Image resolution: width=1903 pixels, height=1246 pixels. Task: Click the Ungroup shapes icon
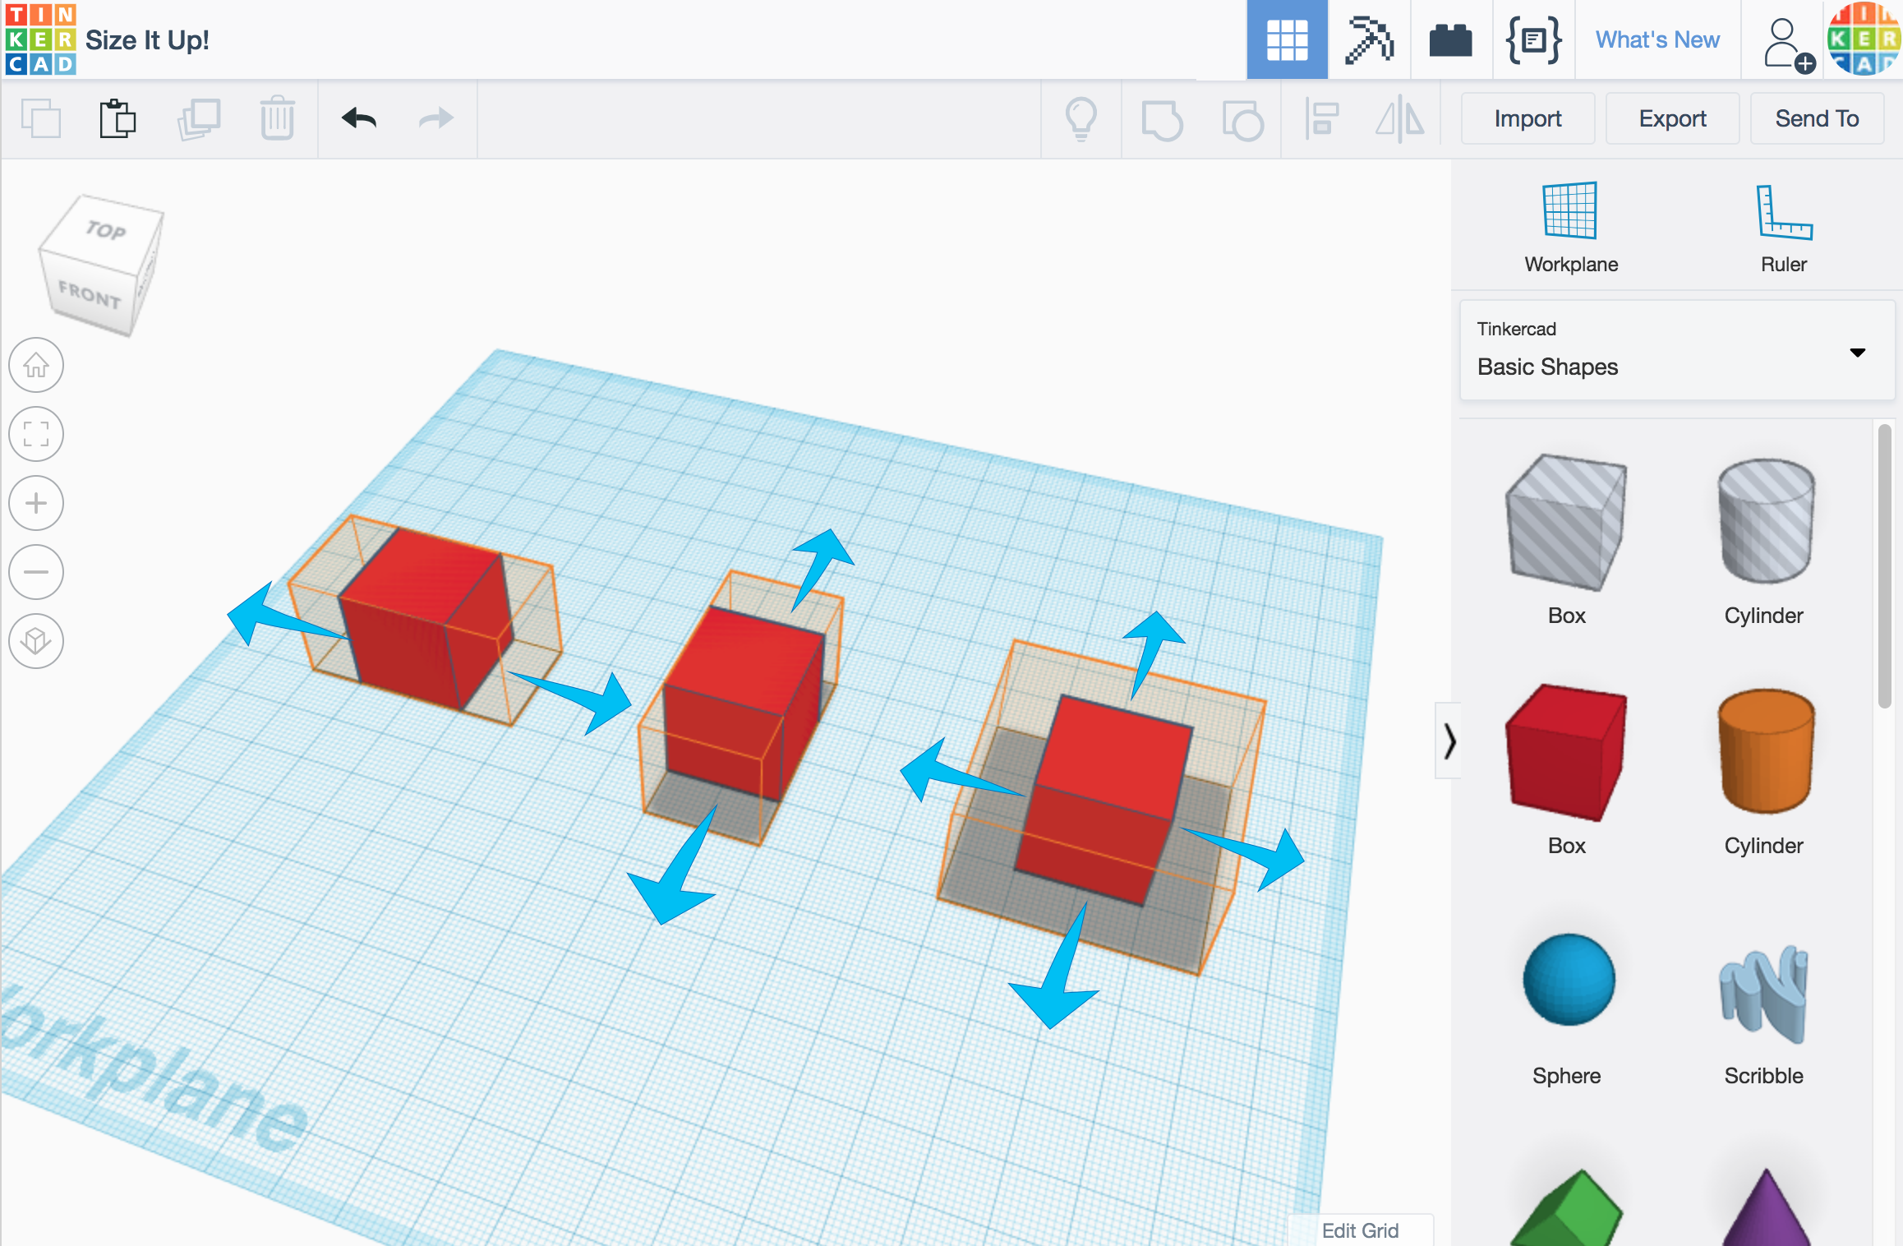pyautogui.click(x=1242, y=120)
